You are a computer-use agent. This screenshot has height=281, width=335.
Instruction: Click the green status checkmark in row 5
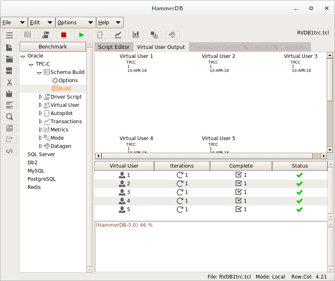click(x=300, y=210)
